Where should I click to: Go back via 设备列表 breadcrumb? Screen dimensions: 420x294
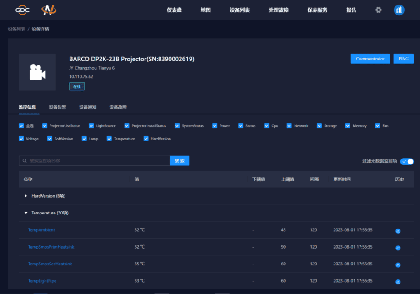[16, 29]
